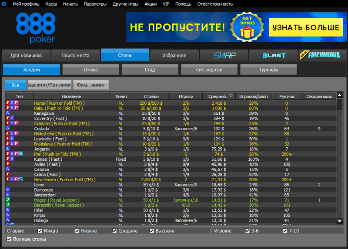Click the 6-max icon in Kanagawa row
The height and width of the screenshot is (249, 348).
point(7,113)
